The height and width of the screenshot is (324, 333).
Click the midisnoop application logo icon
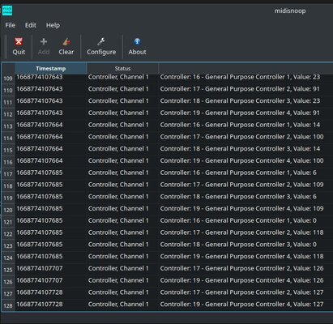tap(7, 11)
